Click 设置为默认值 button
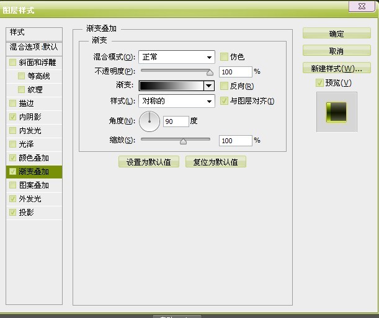Viewport: 379px width, 318px height. click(x=149, y=162)
